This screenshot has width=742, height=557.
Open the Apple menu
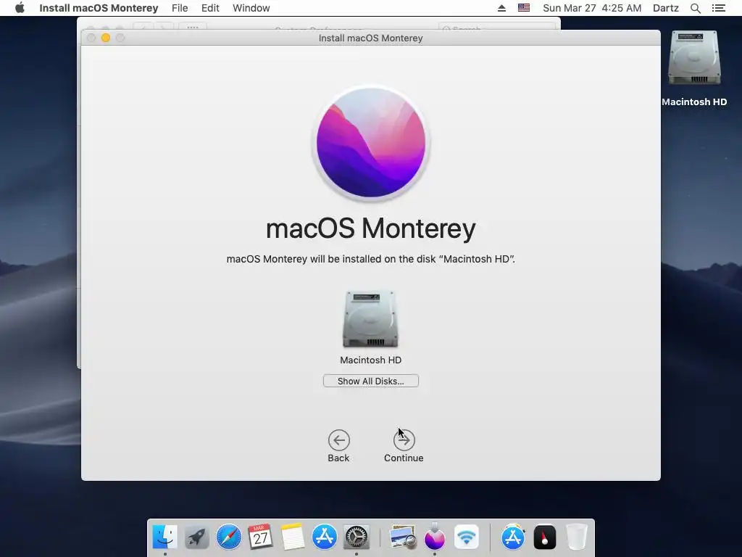pos(20,8)
